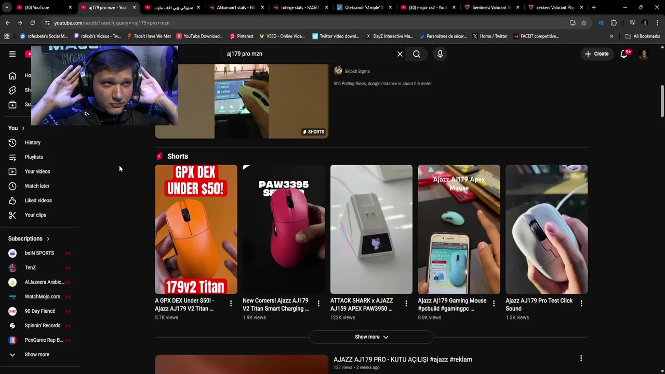The image size is (665, 374).
Task: Open the All Bookmarks folder
Action: [643, 36]
